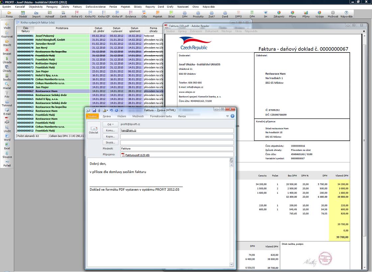Open the Možnosti gear icon in PROFIT toolbar
372x272 pixels.
tap(333, 14)
